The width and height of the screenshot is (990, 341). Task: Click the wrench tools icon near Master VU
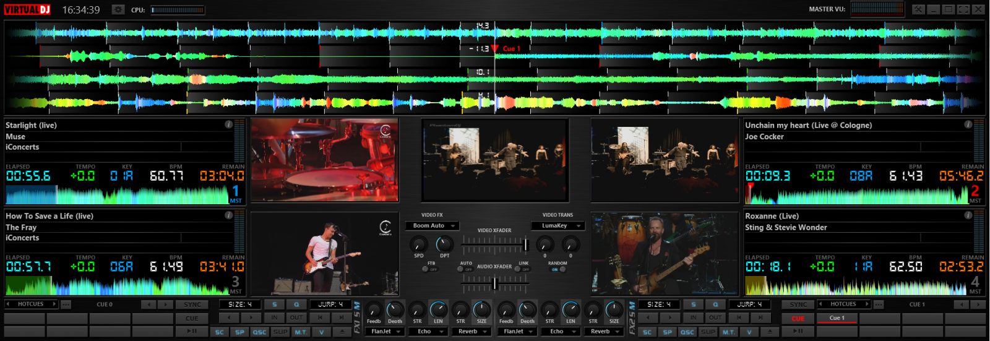919,9
